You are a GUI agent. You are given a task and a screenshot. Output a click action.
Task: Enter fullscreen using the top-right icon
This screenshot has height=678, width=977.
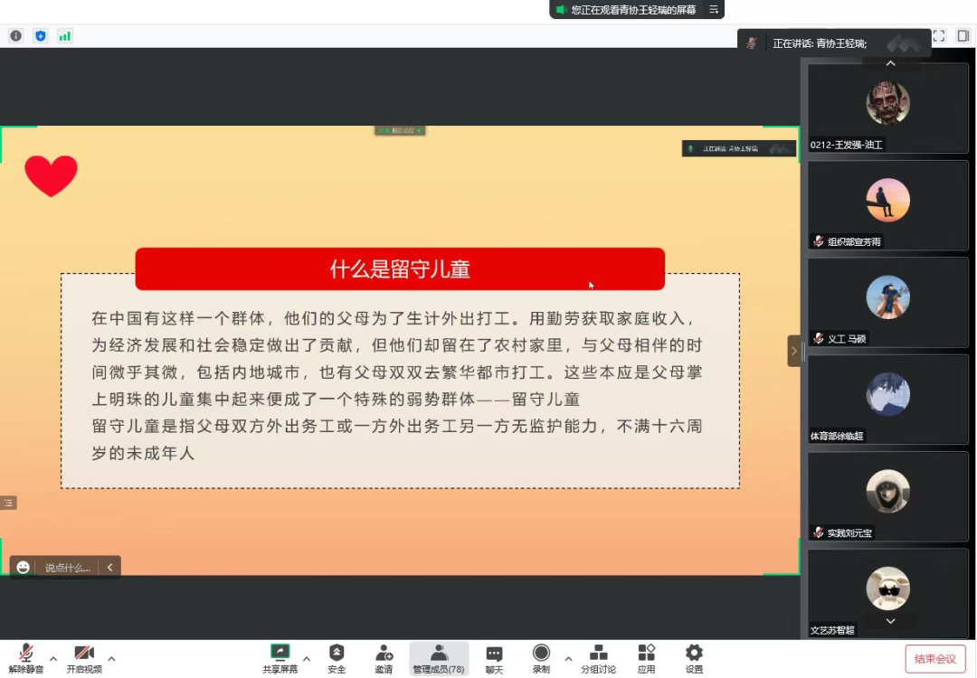click(939, 36)
